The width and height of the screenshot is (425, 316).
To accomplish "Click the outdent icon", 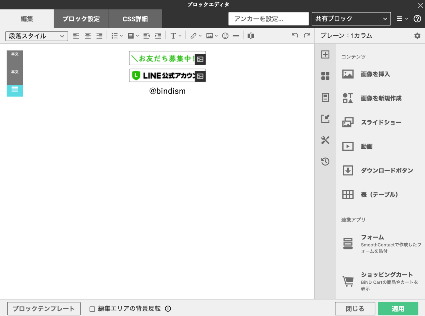I will [x=146, y=36].
